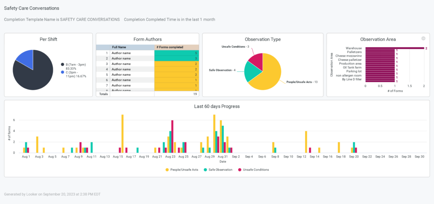Click the Palletizers bar

[380, 52]
